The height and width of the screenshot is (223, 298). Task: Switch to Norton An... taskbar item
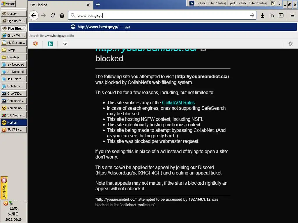[x=14, y=108]
